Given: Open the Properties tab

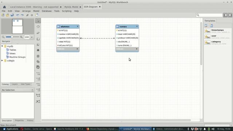Looking at the screenshot, I should coord(19,120).
